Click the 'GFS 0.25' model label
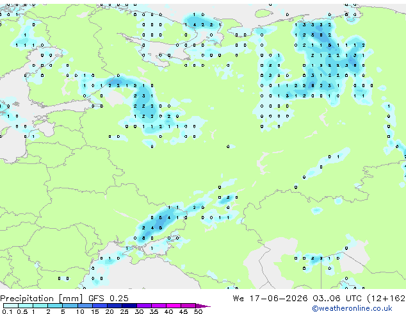The image size is (406, 314). tap(108, 299)
